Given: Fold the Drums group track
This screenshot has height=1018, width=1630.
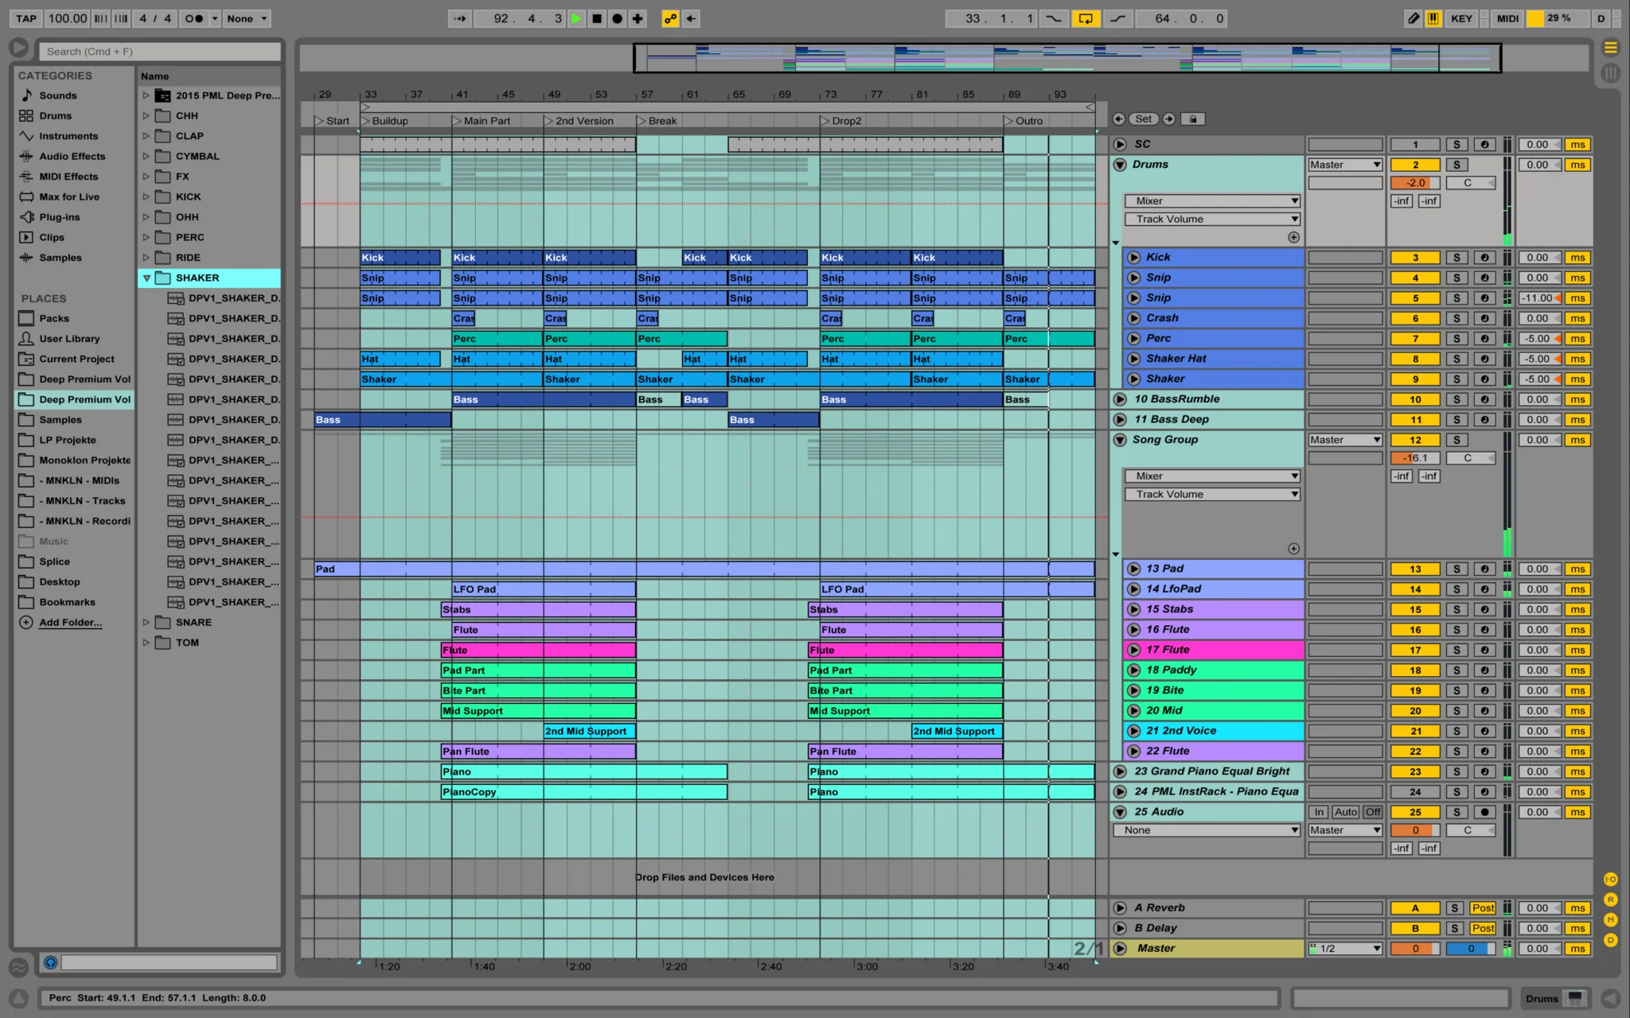Looking at the screenshot, I should [1120, 165].
